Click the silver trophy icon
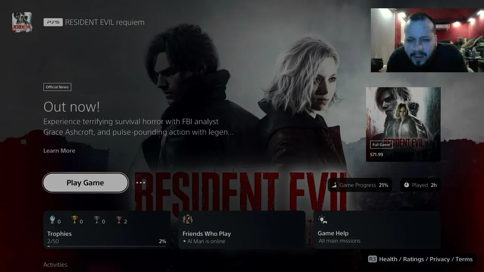The width and height of the screenshot is (484, 272). tap(97, 219)
